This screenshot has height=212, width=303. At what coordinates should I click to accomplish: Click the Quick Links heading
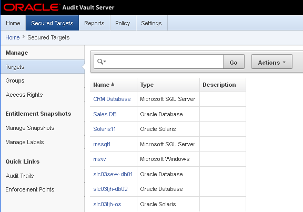[23, 161]
